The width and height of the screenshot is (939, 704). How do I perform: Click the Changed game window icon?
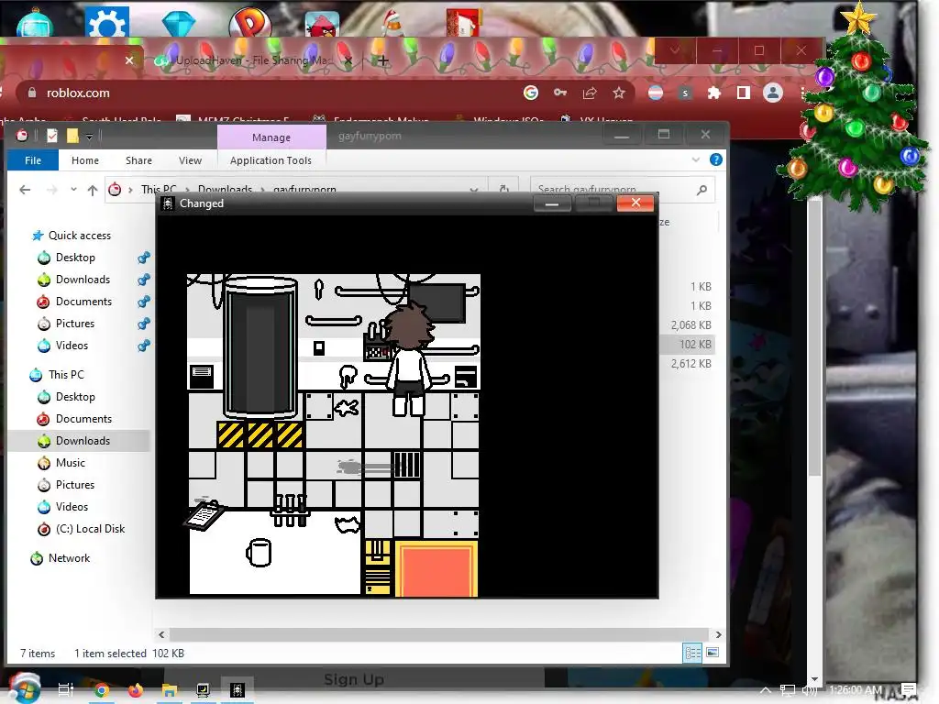pyautogui.click(x=169, y=203)
